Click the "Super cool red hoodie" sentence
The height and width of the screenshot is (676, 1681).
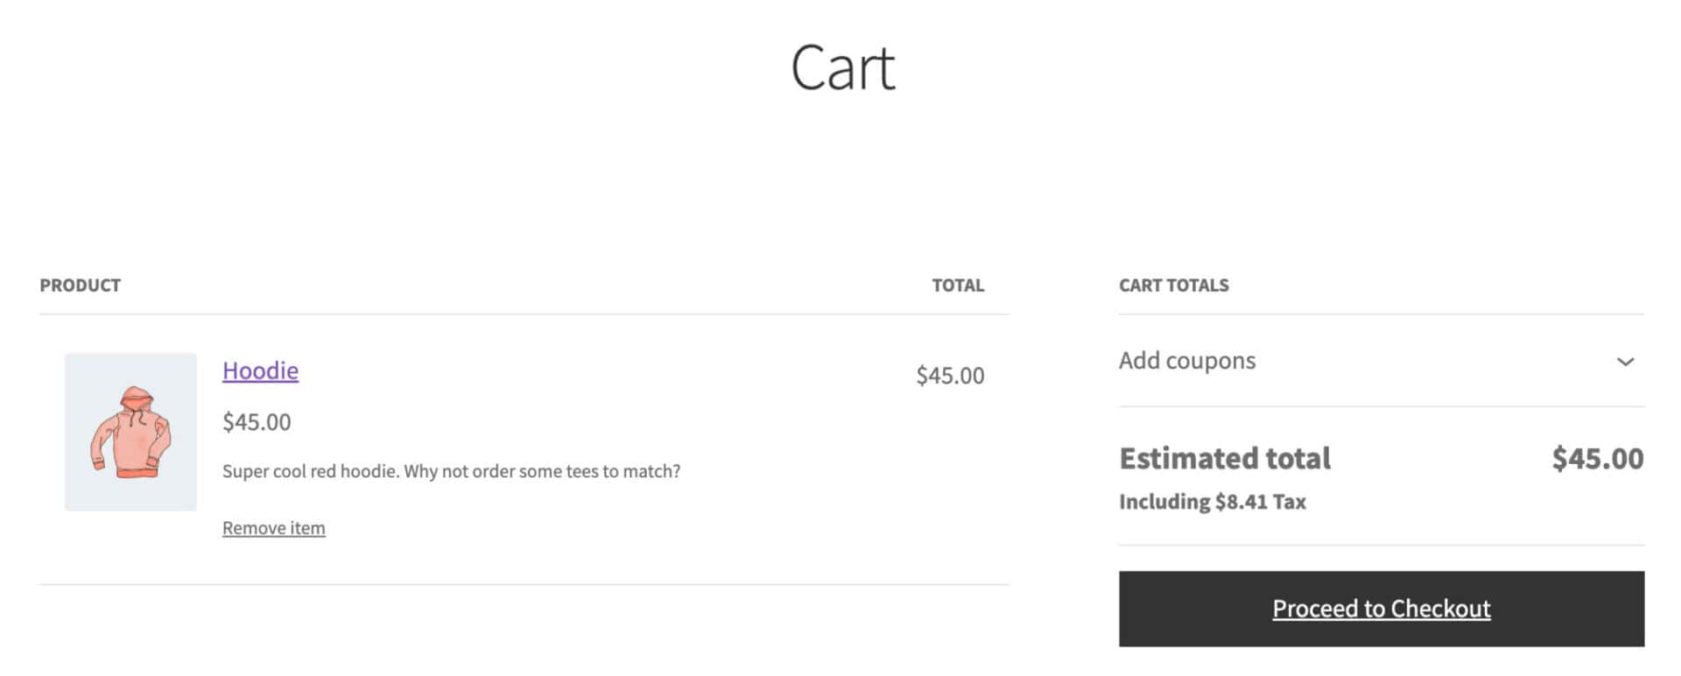[x=311, y=471]
